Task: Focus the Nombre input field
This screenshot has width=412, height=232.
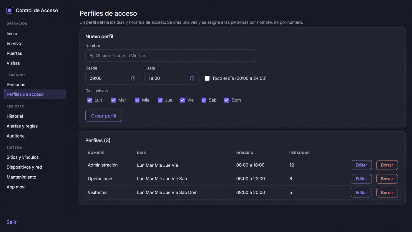Action: (171, 56)
